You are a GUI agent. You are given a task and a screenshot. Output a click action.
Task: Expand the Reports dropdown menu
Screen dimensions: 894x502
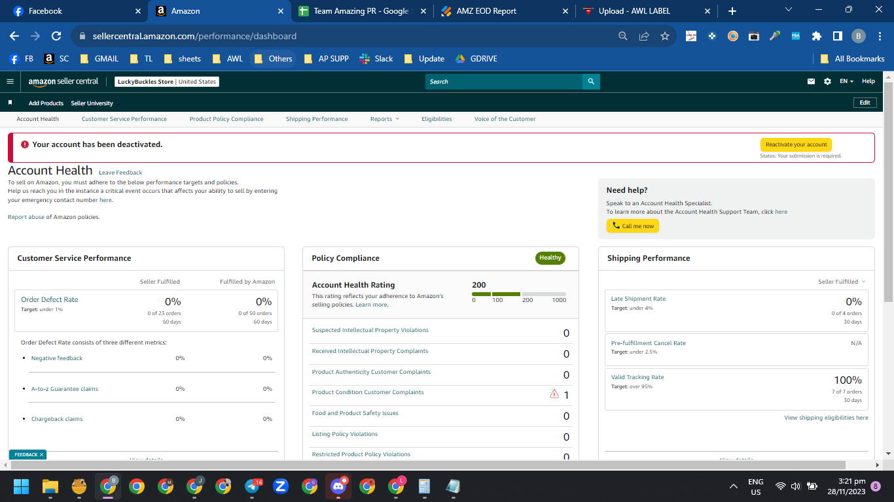pos(385,119)
